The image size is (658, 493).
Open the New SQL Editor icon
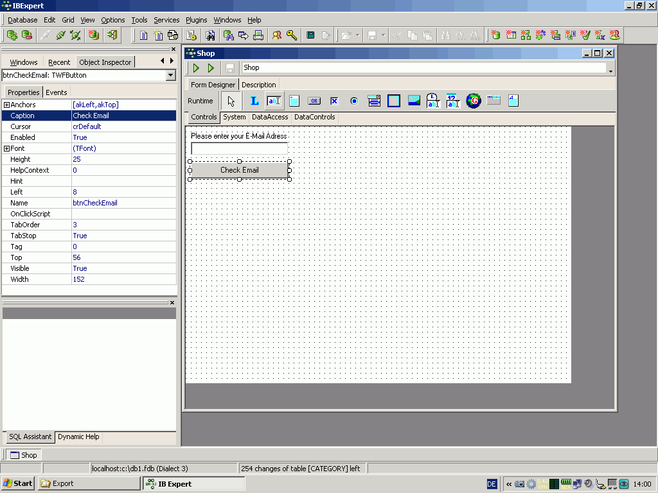[158, 35]
